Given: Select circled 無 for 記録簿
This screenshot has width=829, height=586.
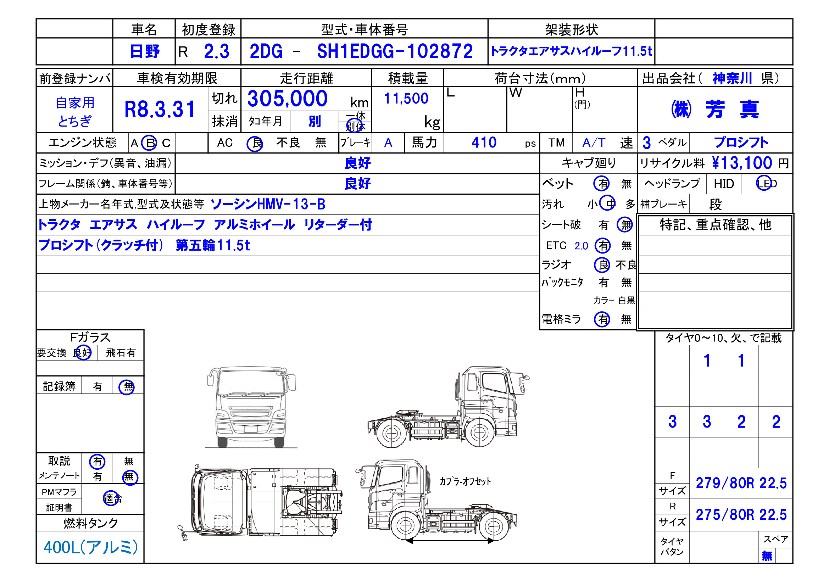Looking at the screenshot, I should tap(127, 387).
